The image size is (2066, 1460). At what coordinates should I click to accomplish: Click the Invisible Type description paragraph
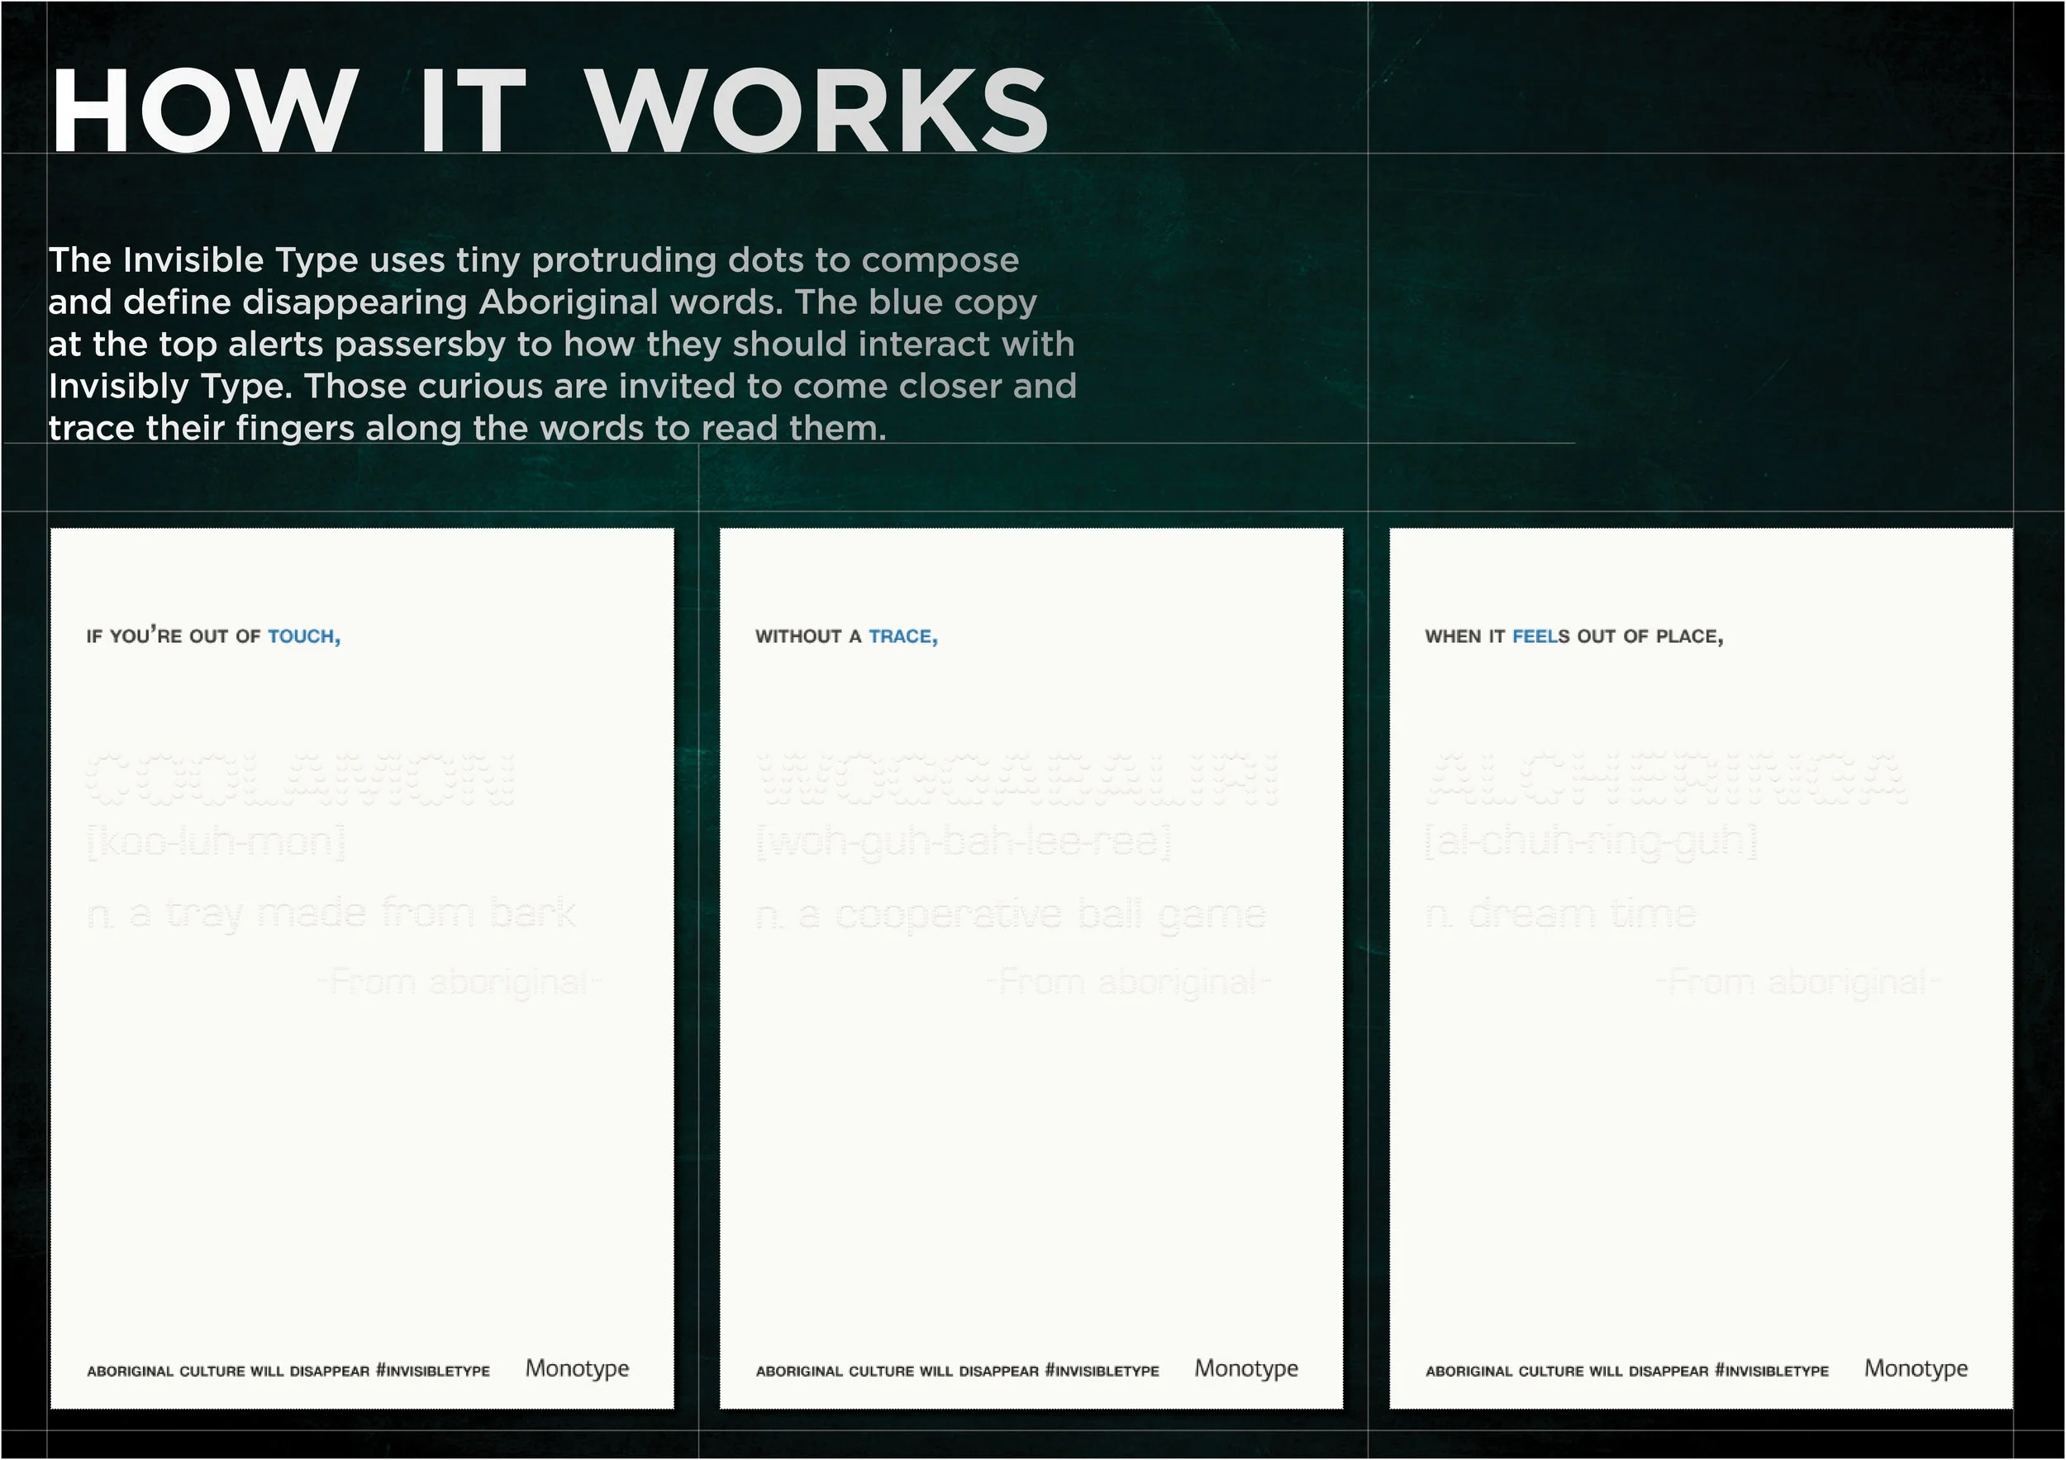coord(561,344)
